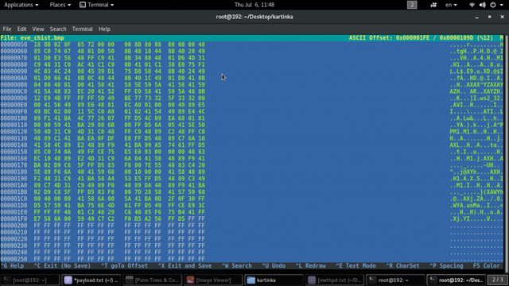Image resolution: width=509 pixels, height=286 pixels.
Task: Open the File menu
Action: click(7, 29)
